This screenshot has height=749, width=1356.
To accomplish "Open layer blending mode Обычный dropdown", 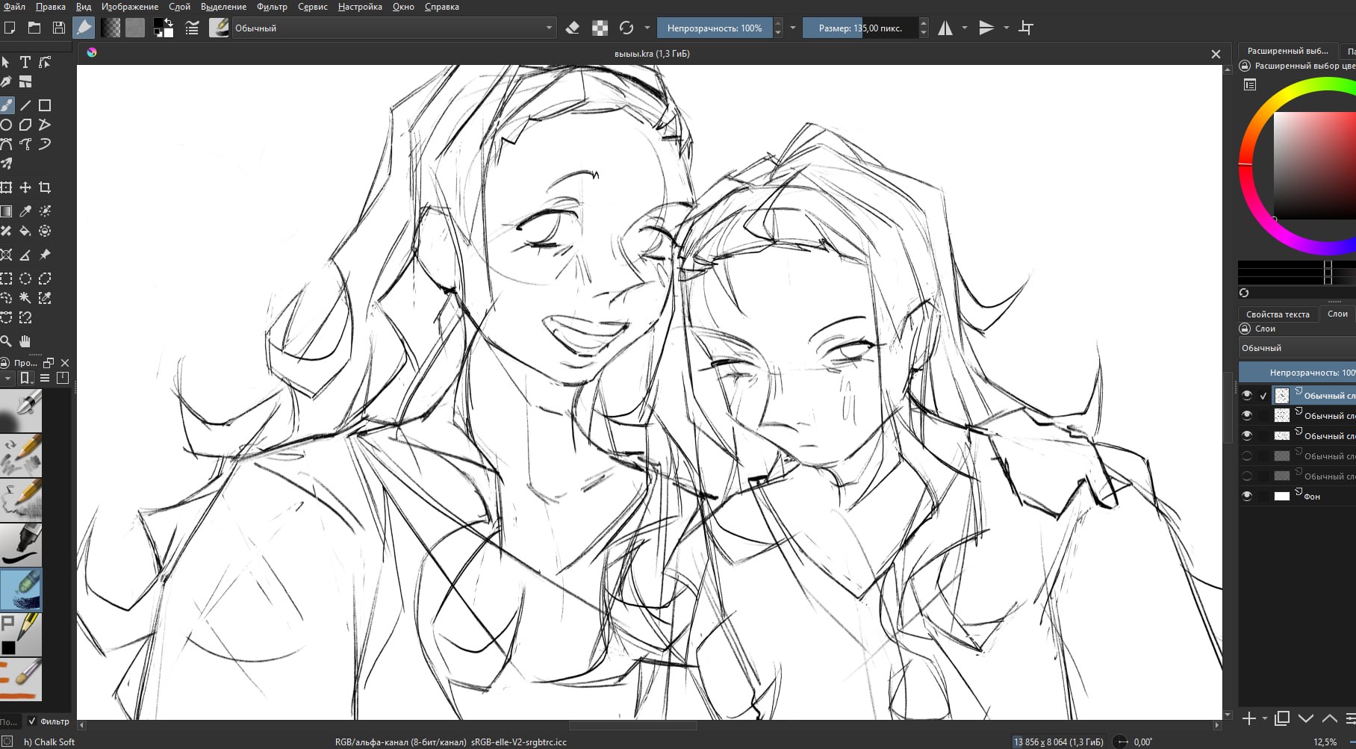I will 1297,348.
